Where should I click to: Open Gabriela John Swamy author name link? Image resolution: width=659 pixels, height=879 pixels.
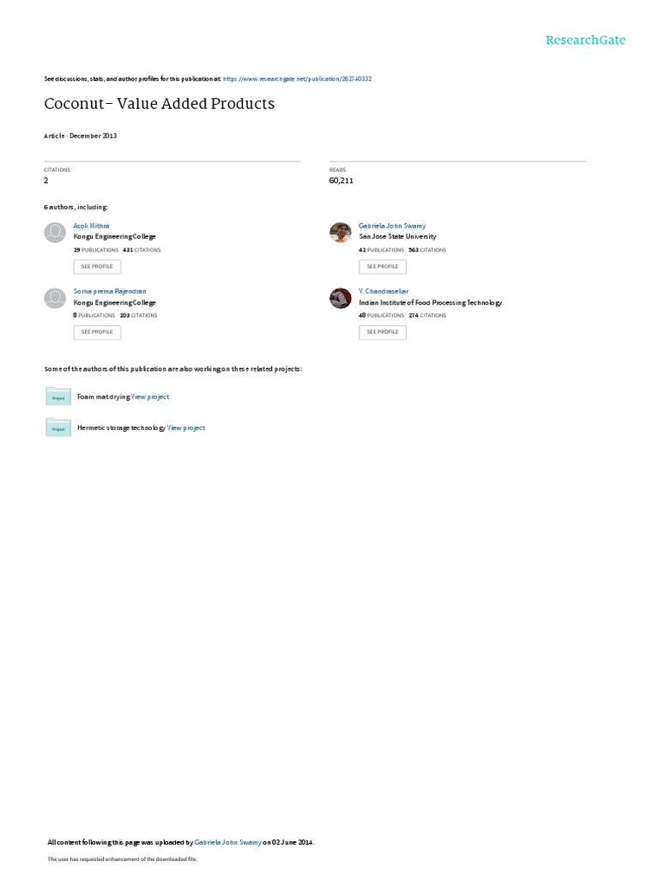click(x=392, y=226)
